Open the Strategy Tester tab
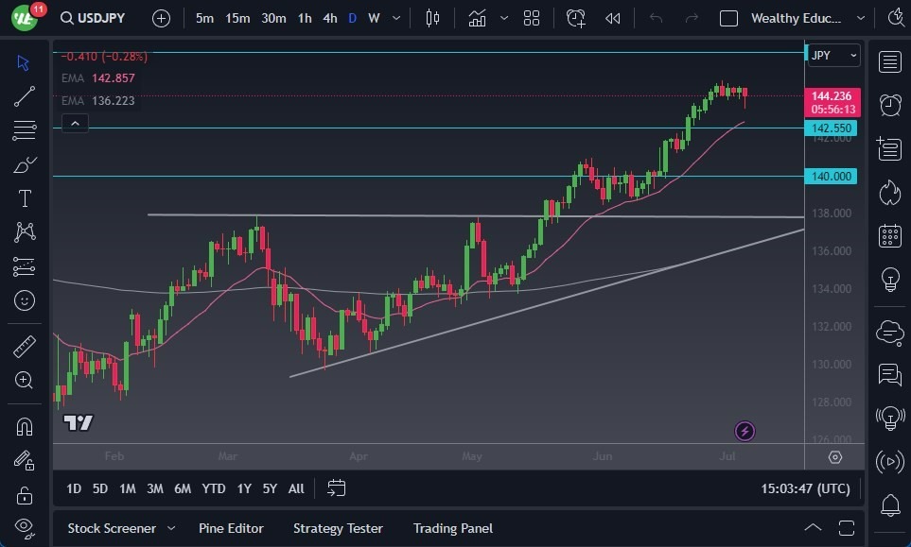Image resolution: width=911 pixels, height=547 pixels. pos(338,528)
